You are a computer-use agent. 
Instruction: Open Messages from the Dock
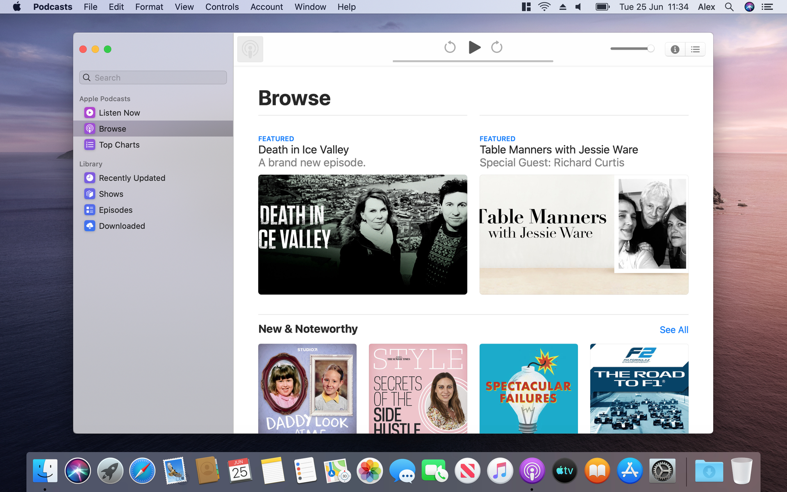click(x=402, y=471)
